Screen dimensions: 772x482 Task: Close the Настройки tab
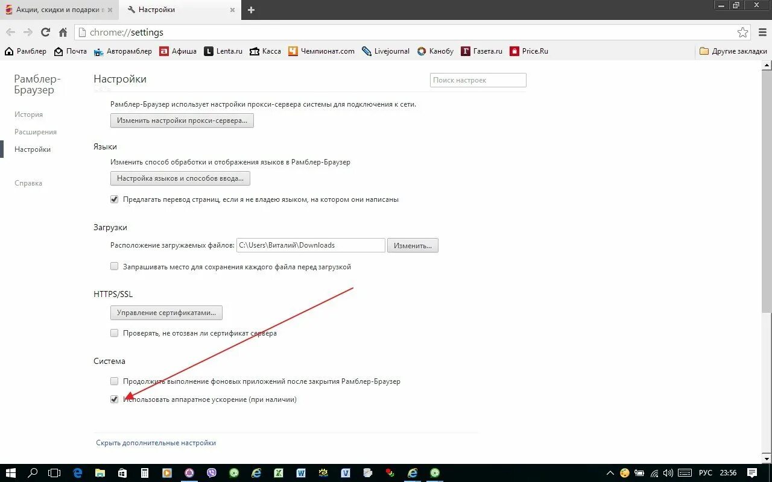coord(233,10)
